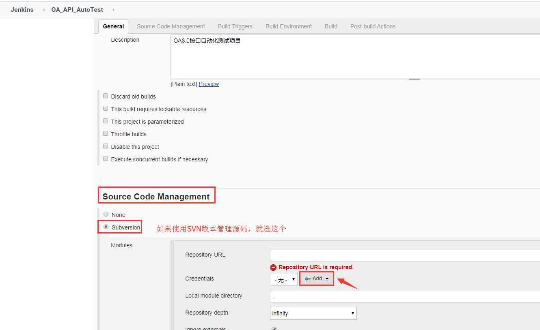Expand the arrow after Jenkins breadcrumb
Image resolution: width=540 pixels, height=330 pixels.
[x=44, y=10]
